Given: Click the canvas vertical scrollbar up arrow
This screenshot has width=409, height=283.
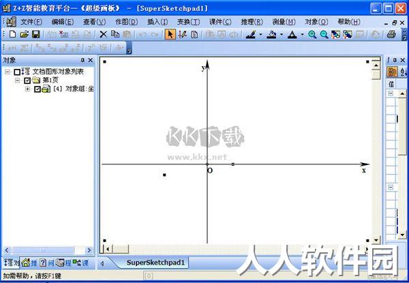Looking at the screenshot, I should (376, 65).
